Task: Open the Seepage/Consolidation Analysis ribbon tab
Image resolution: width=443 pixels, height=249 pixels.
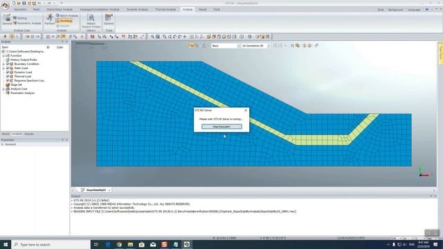Action: point(100,9)
